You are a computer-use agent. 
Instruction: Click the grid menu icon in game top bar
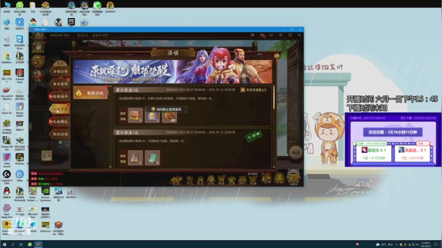point(290,35)
